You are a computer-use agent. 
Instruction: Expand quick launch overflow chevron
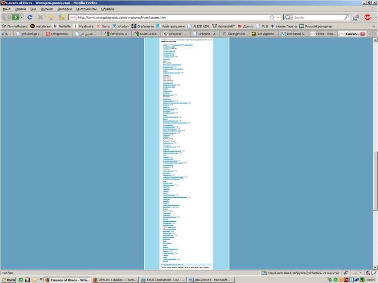coord(41,280)
